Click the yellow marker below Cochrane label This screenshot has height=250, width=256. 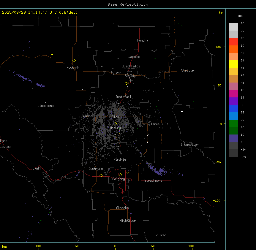tap(101, 175)
